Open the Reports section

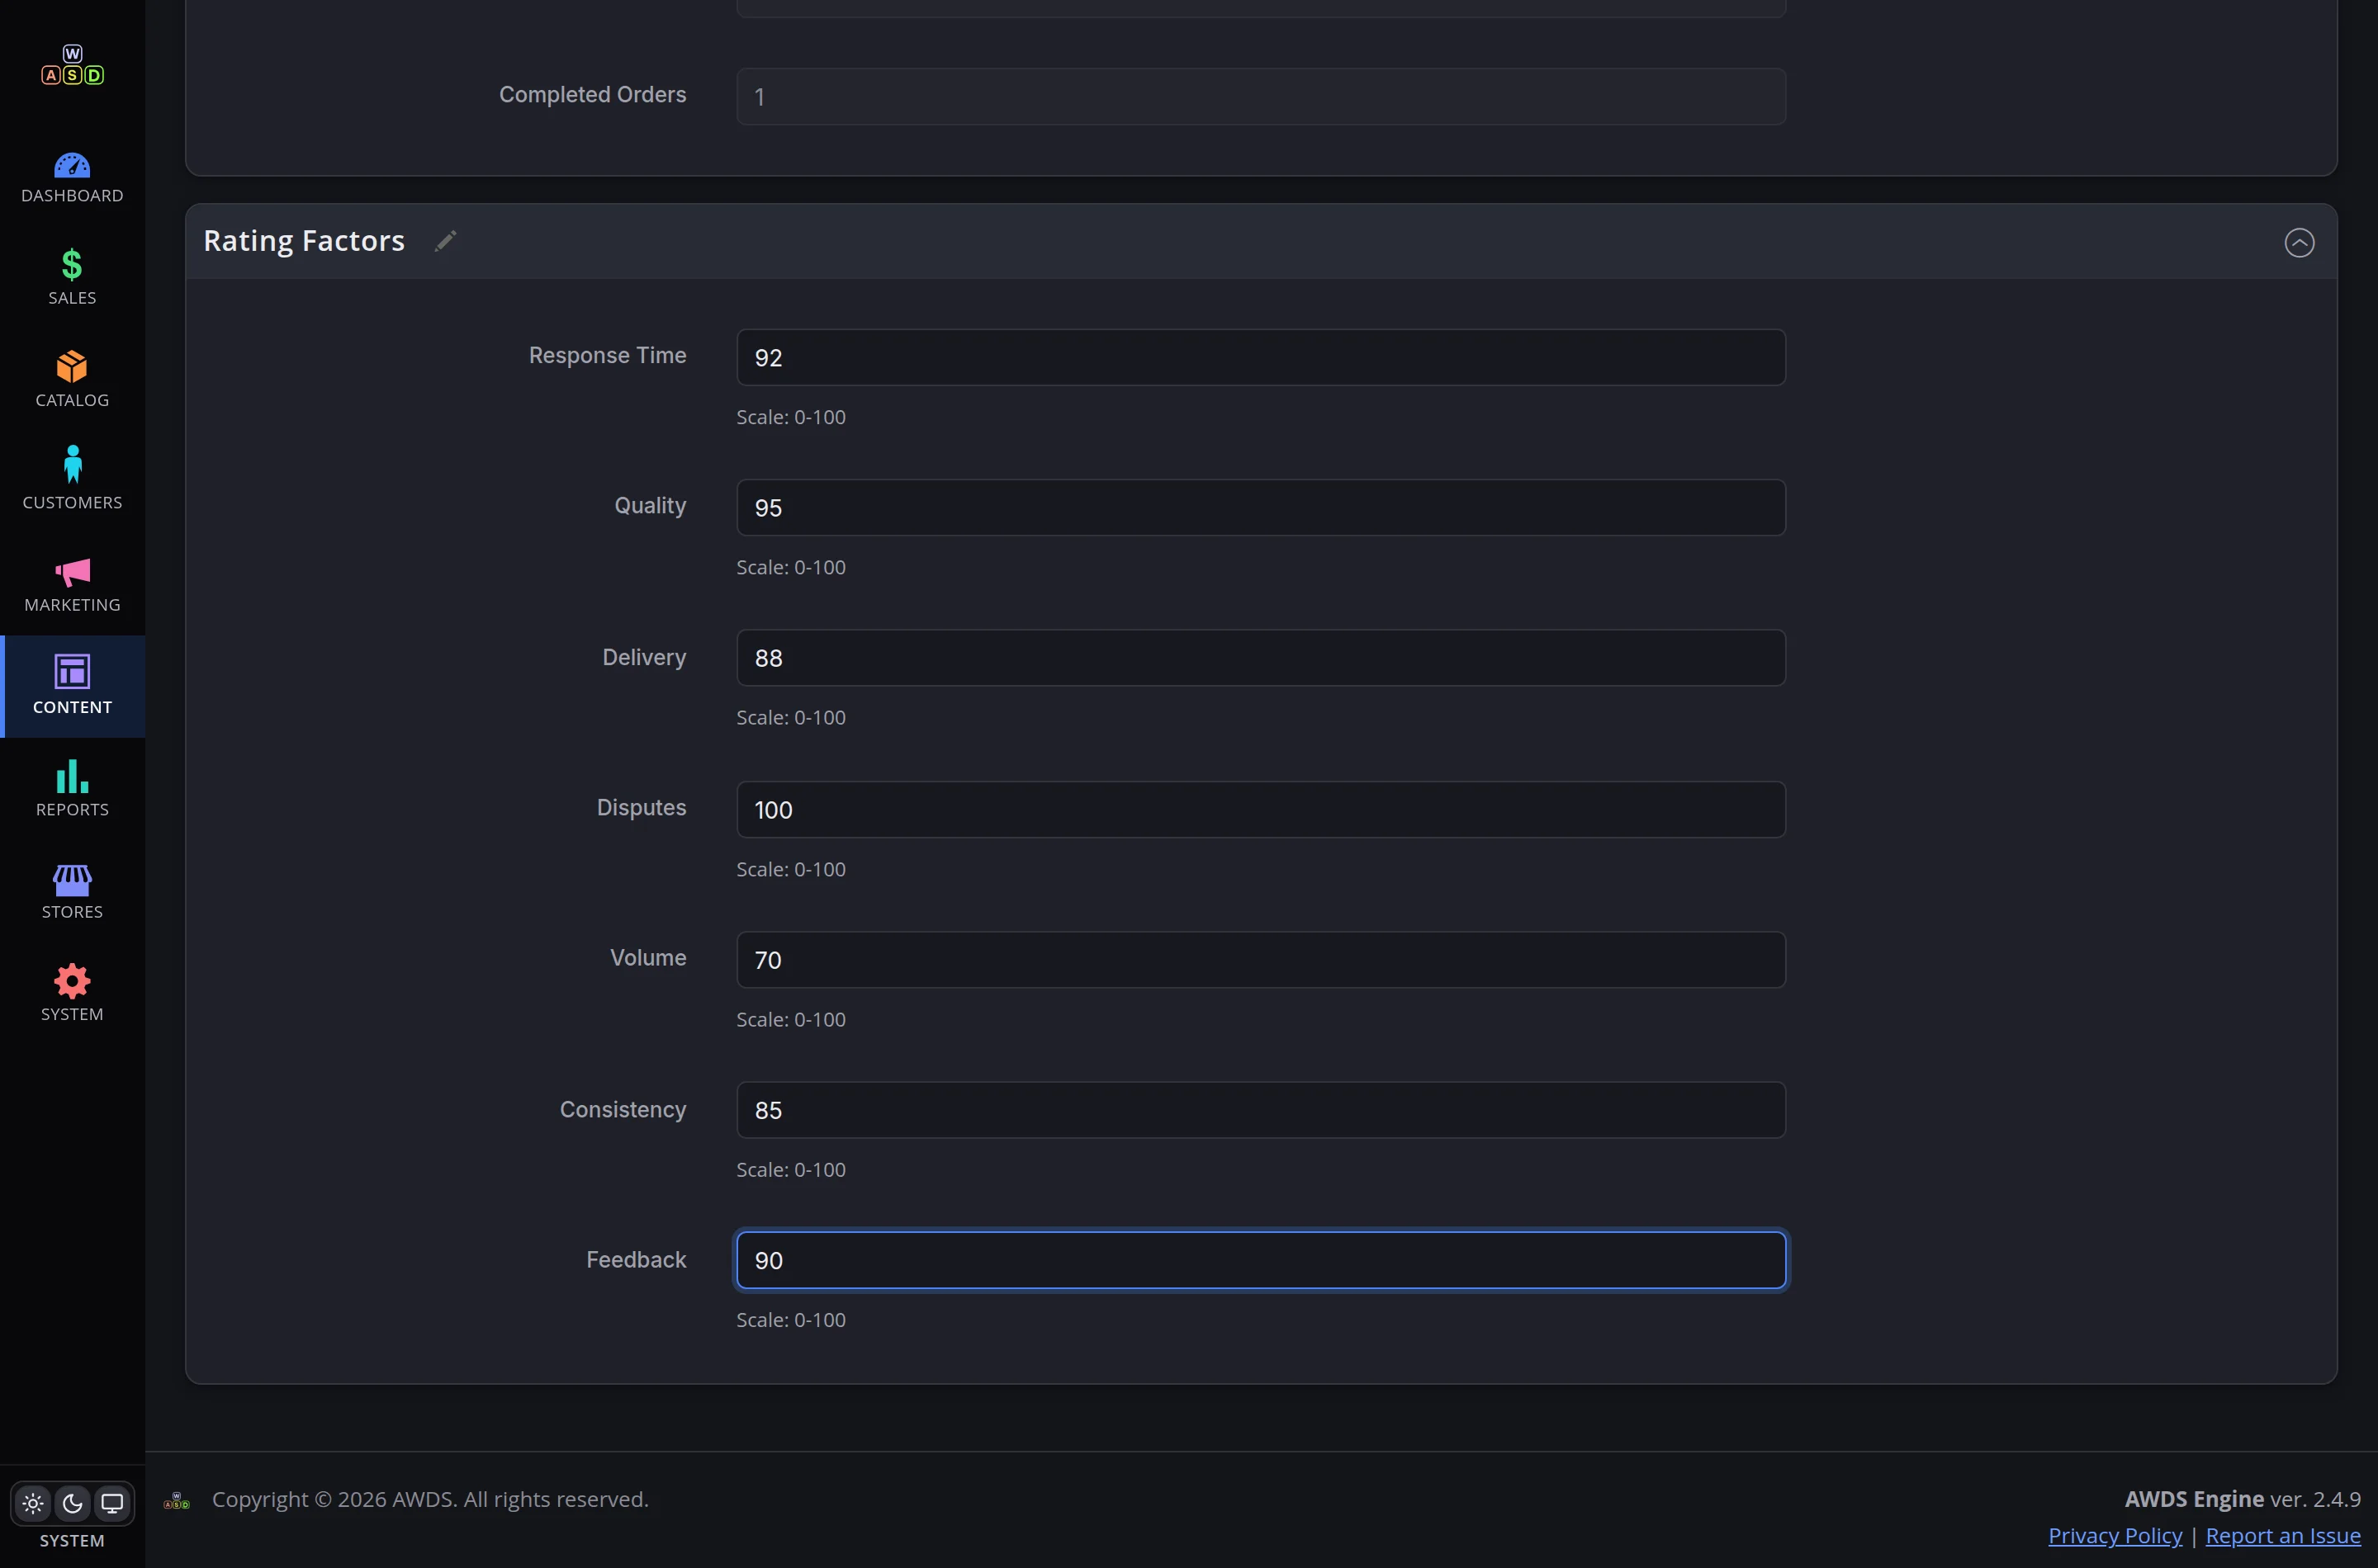[x=72, y=788]
